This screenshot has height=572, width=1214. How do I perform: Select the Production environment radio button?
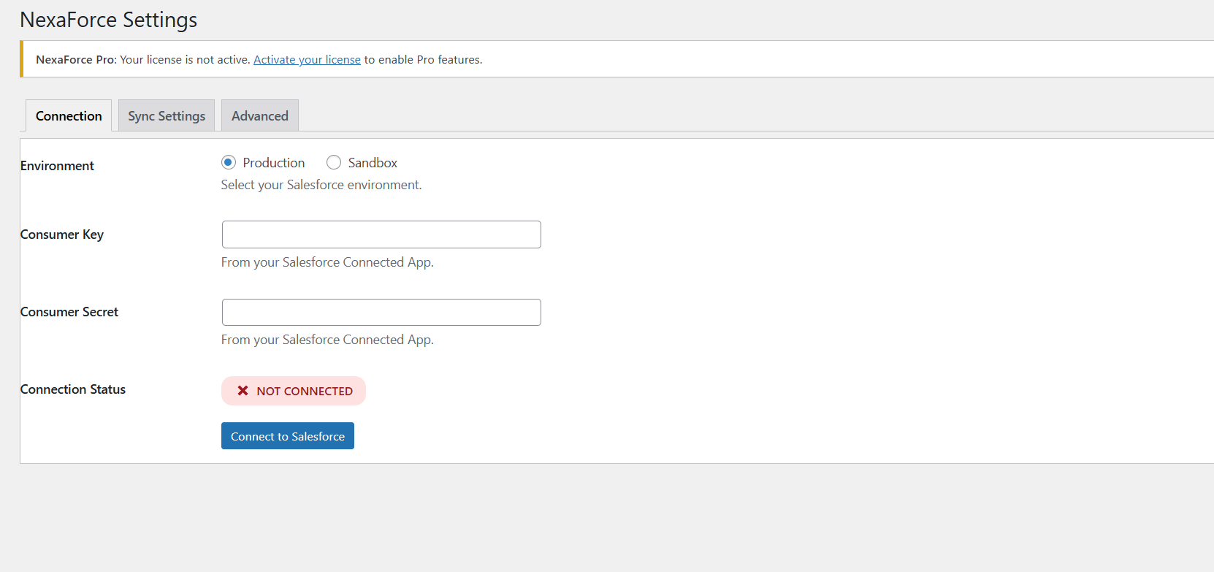pos(229,162)
